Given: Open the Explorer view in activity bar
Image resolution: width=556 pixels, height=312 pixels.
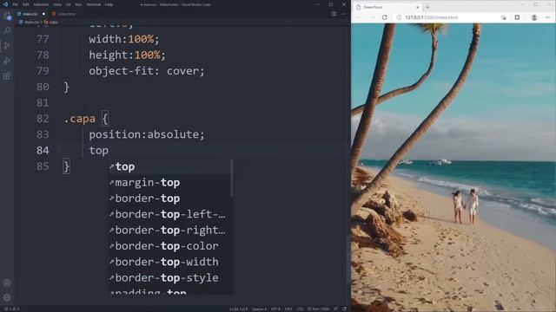Looking at the screenshot, I should tap(7, 16).
